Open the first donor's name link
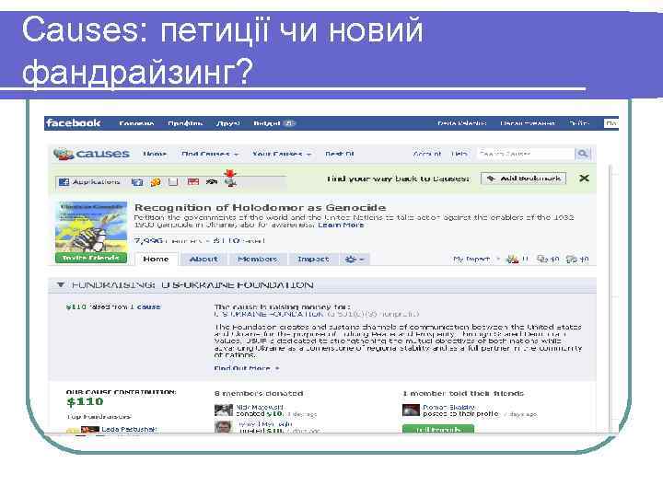The height and width of the screenshot is (497, 663). pos(260,407)
